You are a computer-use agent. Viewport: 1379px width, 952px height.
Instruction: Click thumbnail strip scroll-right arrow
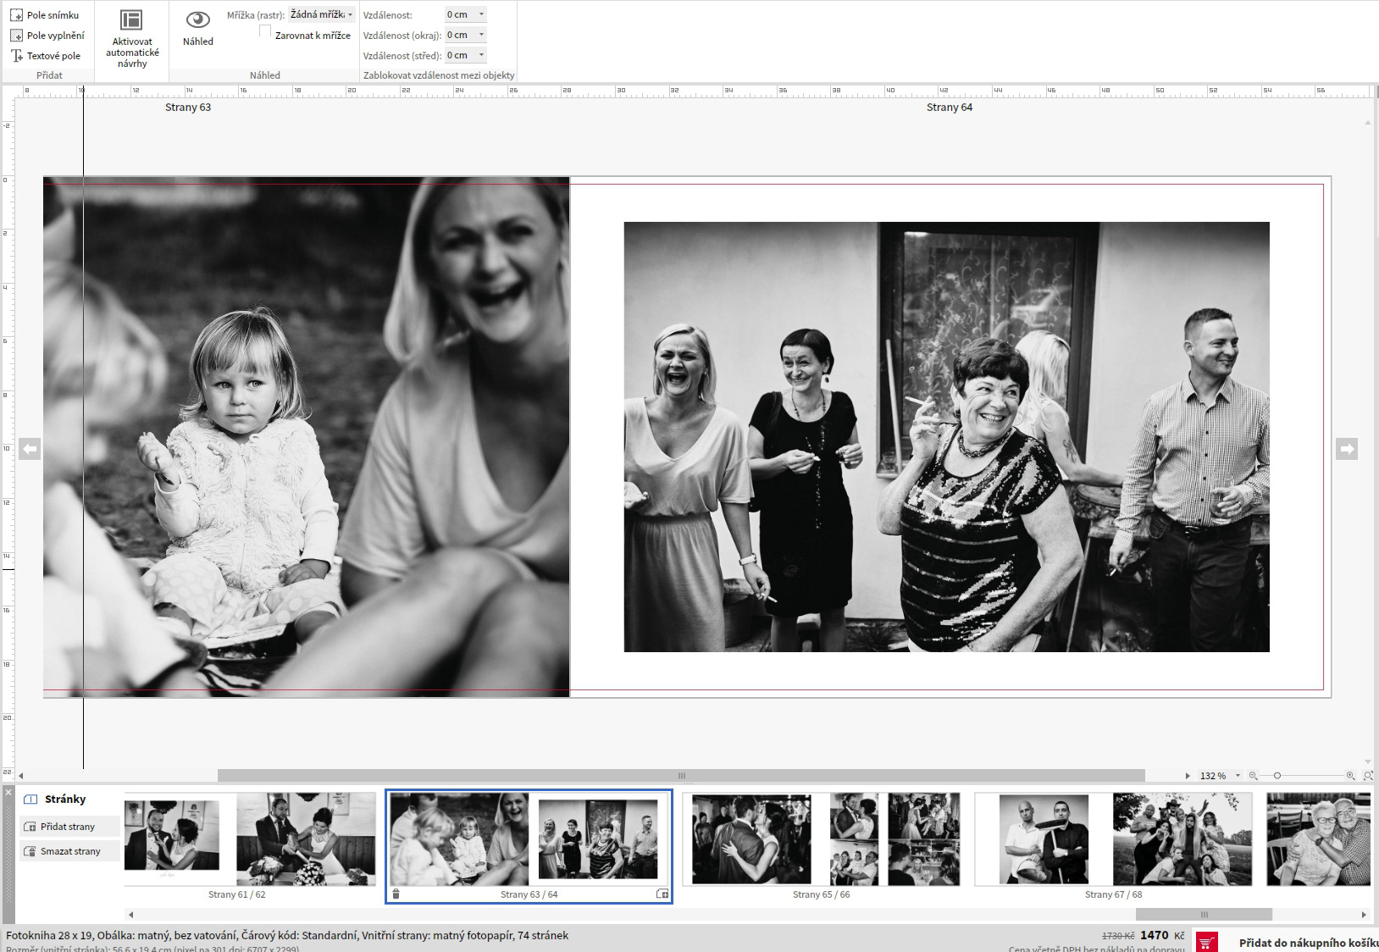click(1364, 915)
